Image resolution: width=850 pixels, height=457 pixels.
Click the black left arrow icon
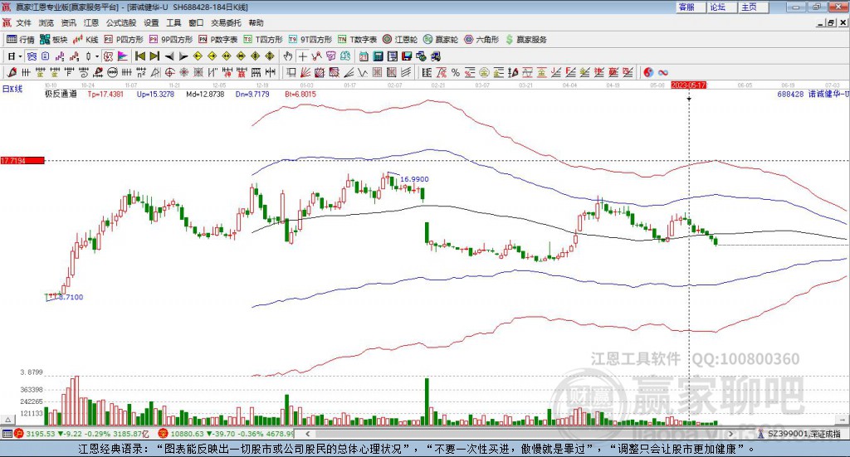[x=169, y=56]
